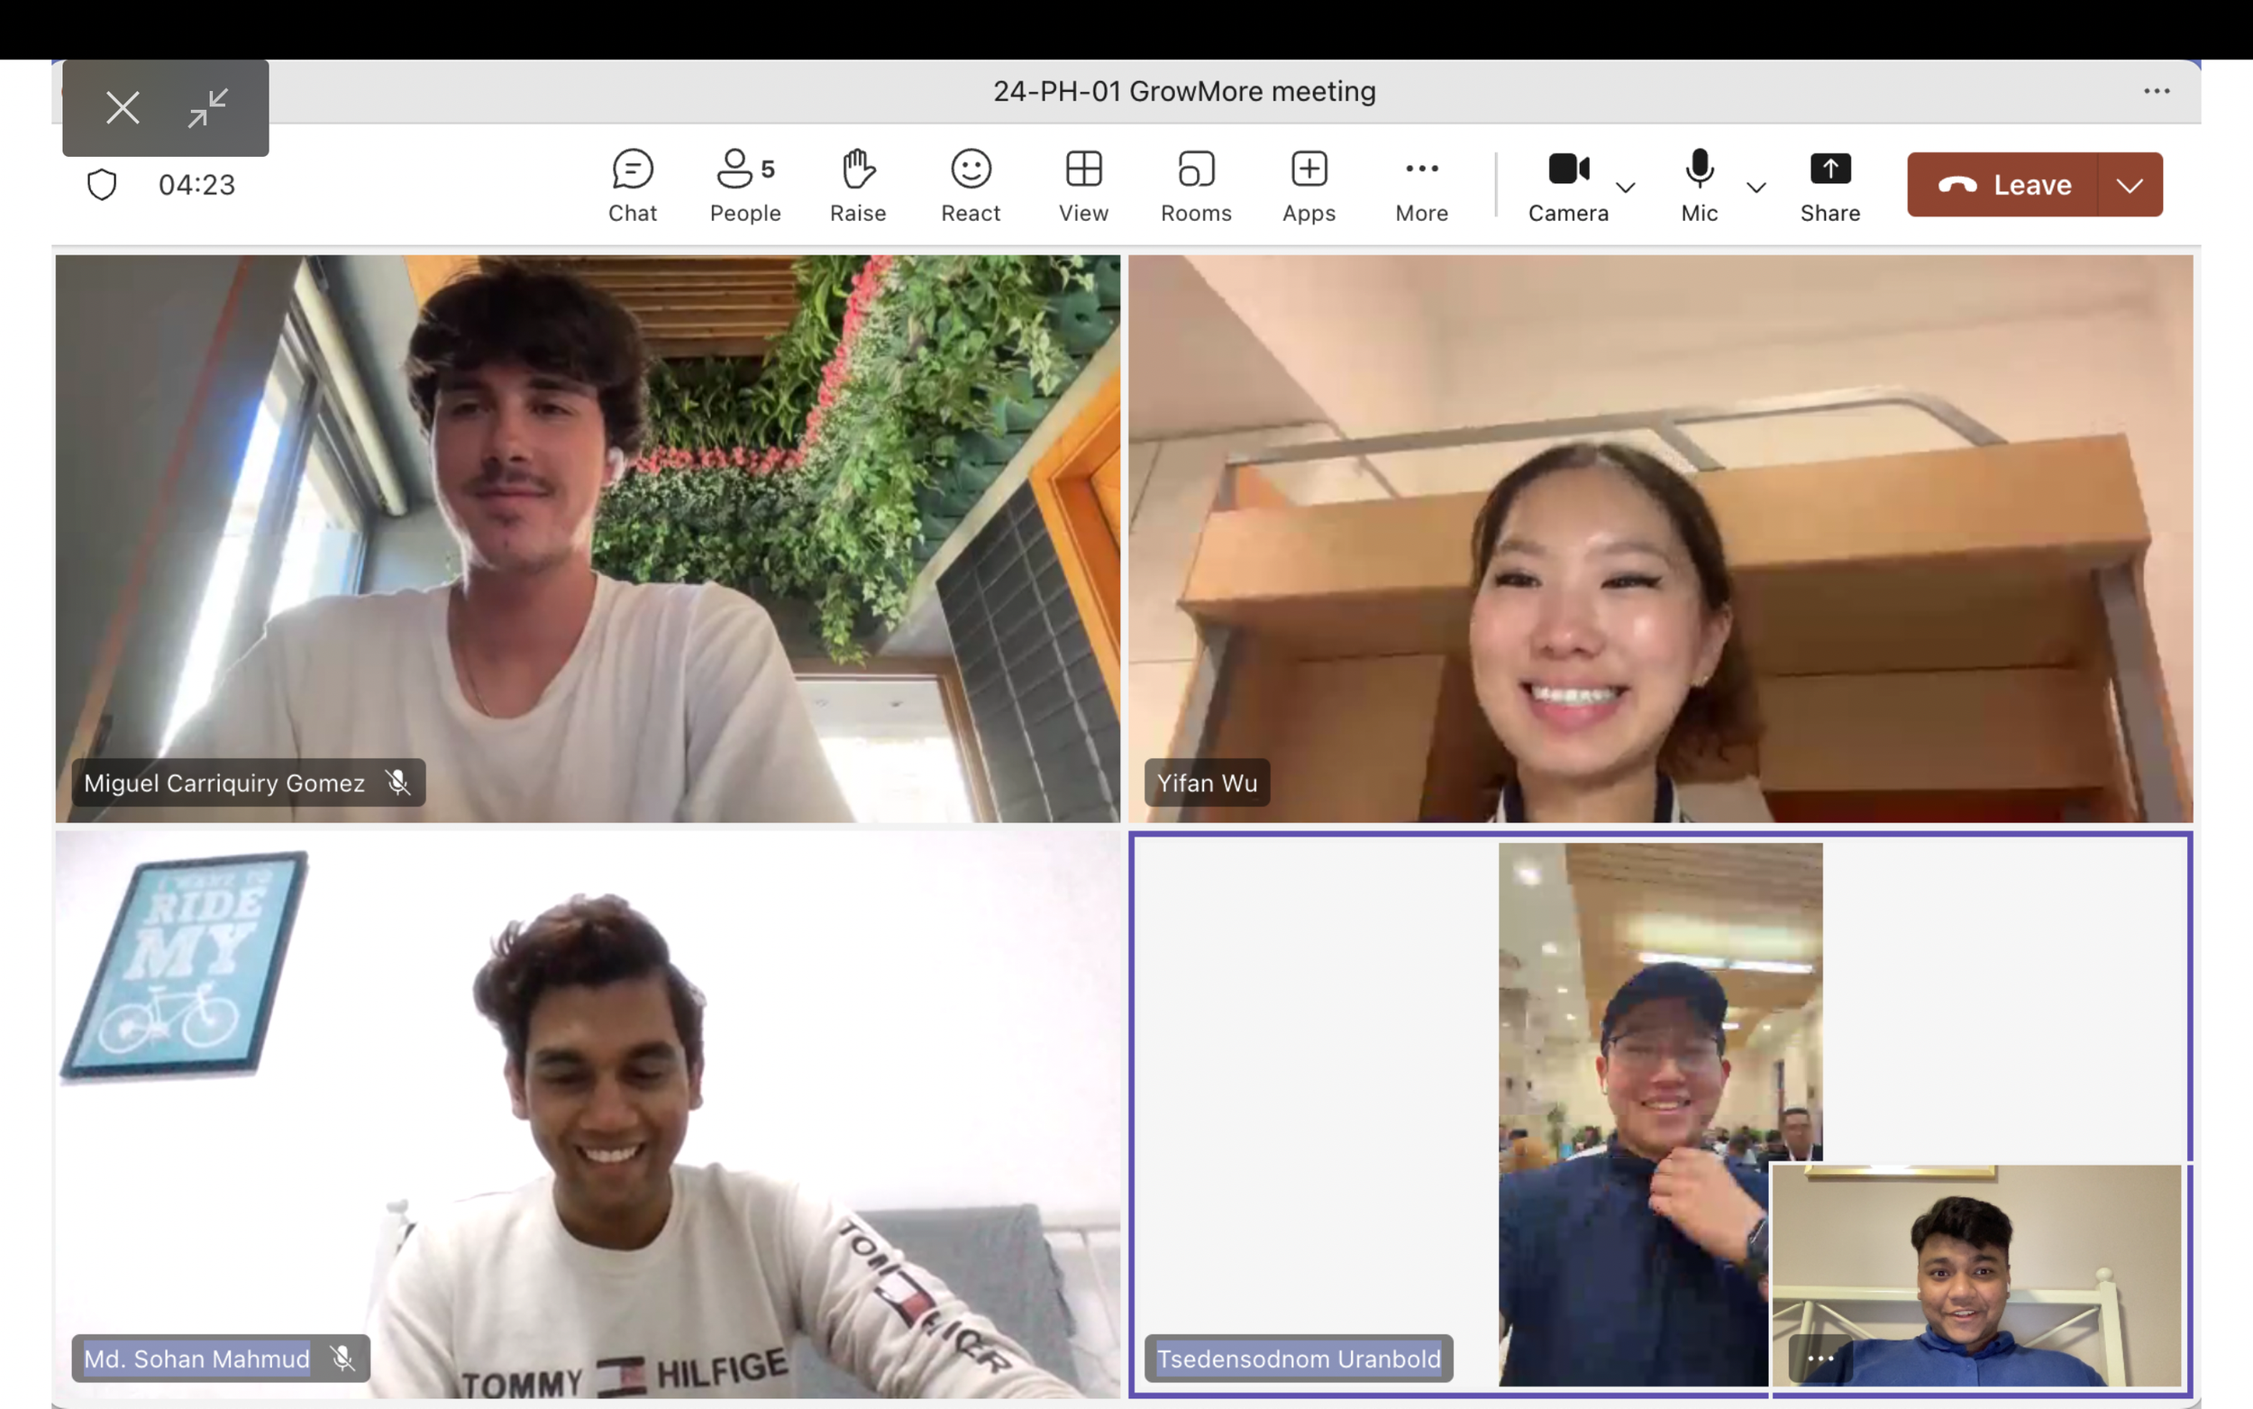2253x1409 pixels.
Task: Click the Md. Sohan Mahmud name label
Action: [x=197, y=1359]
